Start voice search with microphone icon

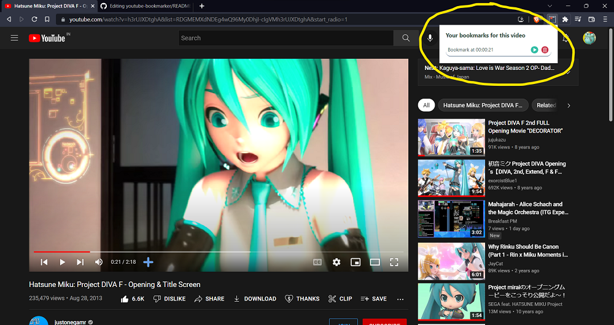click(x=430, y=38)
